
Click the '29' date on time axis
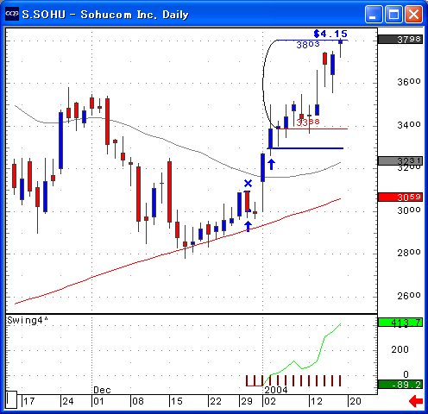[x=247, y=401]
